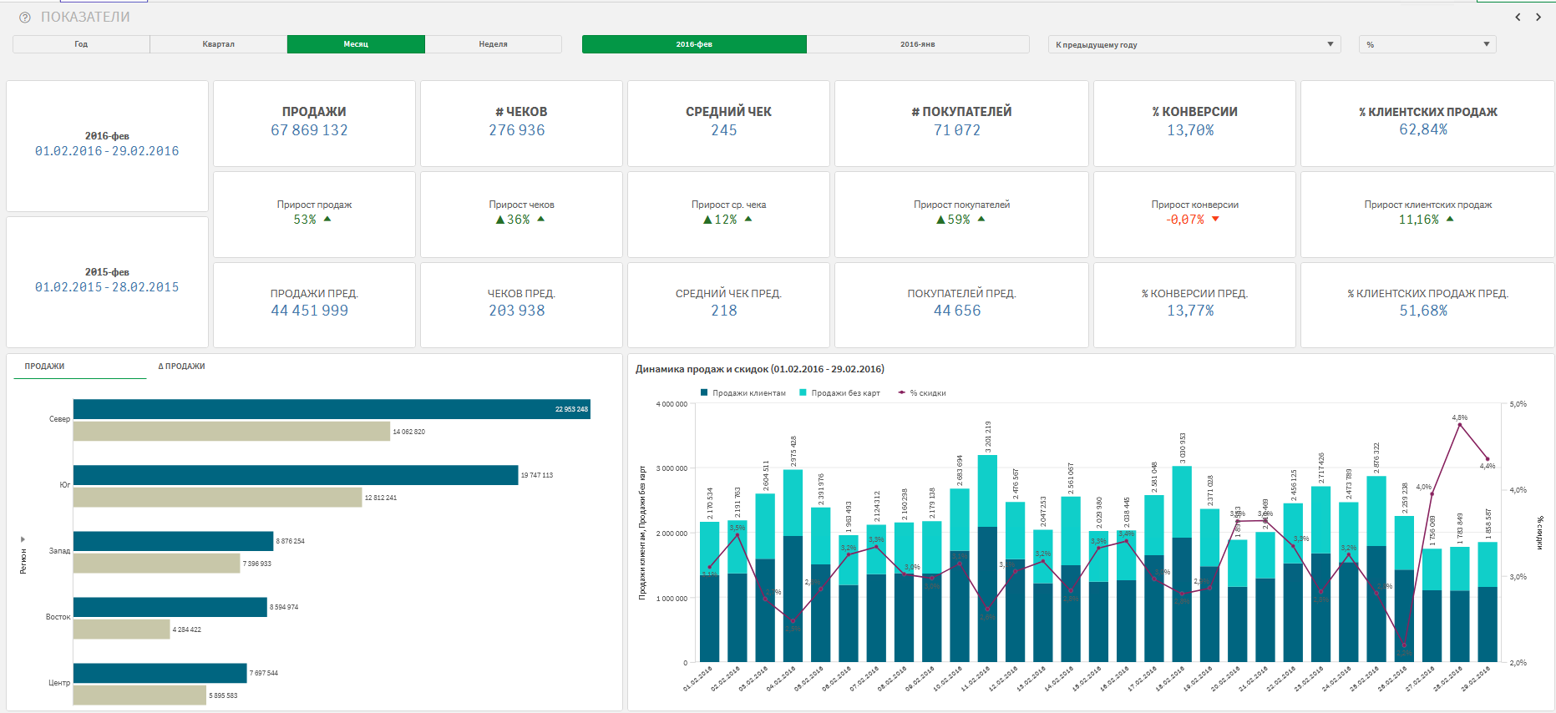
Task: Click the green up arrow beside 53% sales growth
Action: click(327, 219)
